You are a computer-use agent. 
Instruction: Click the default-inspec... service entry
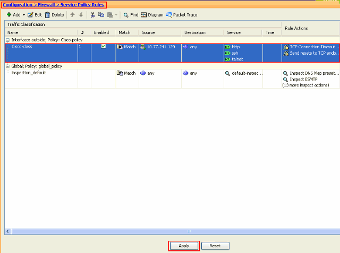pos(247,73)
